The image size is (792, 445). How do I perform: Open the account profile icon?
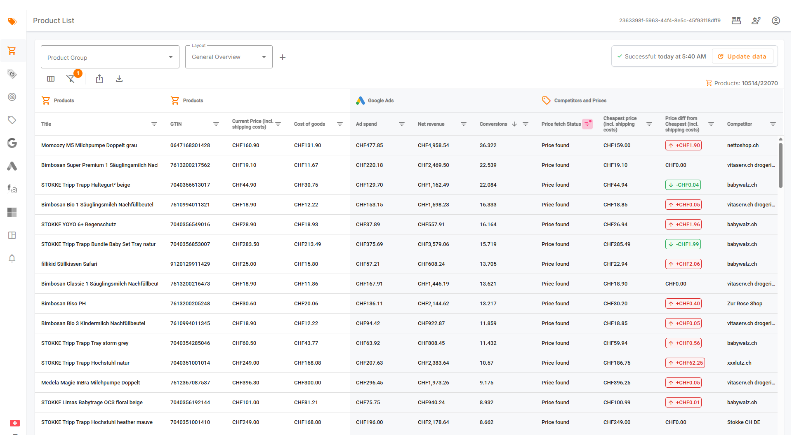776,21
